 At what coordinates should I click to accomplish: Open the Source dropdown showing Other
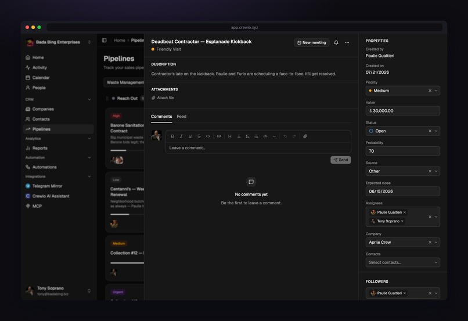(x=402, y=171)
